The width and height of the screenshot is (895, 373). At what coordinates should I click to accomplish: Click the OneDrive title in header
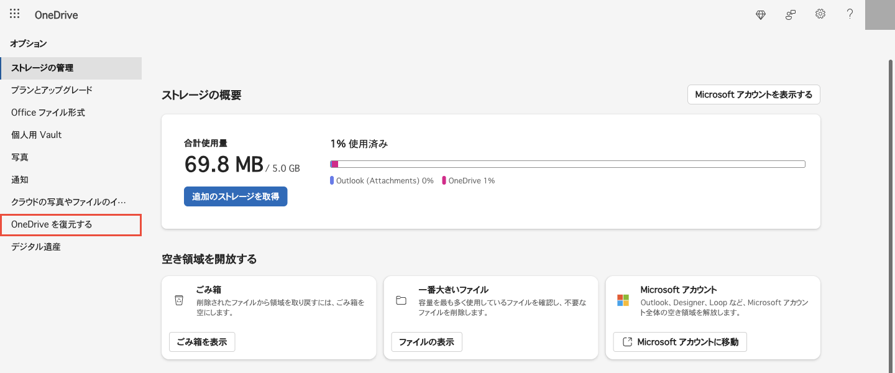point(57,15)
